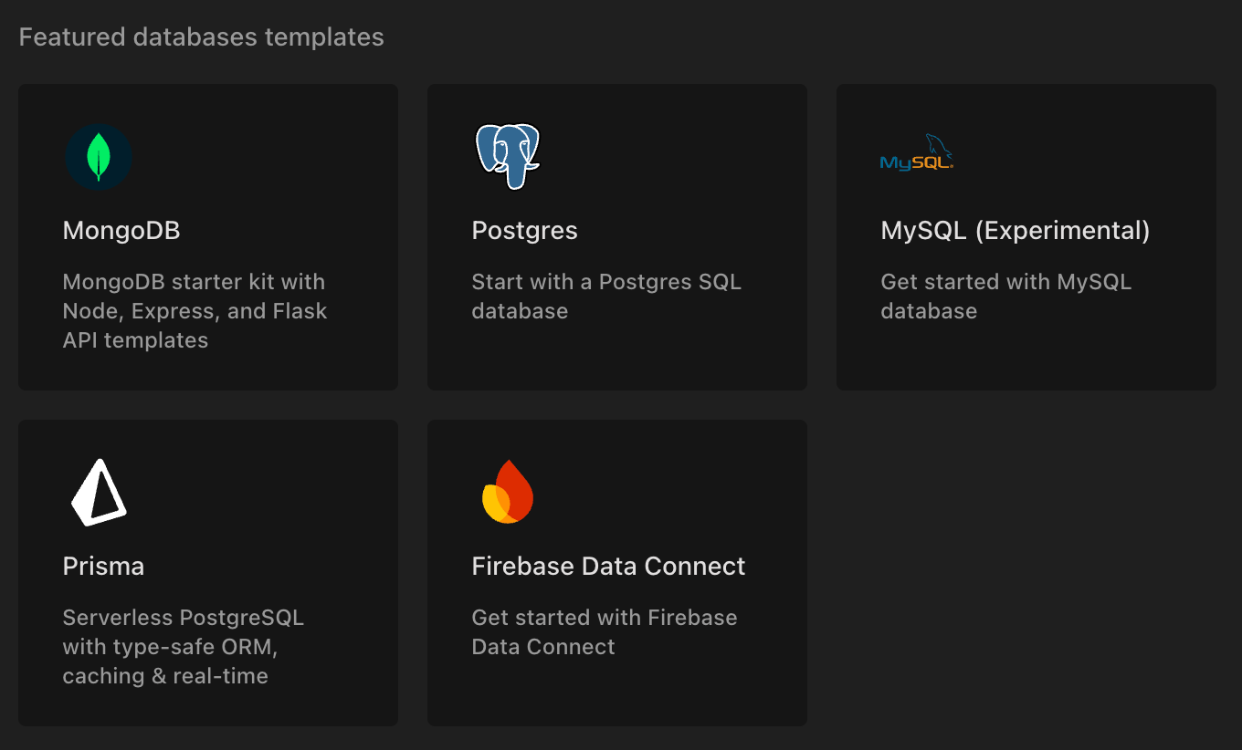Click 'Start with a Postgres SQL database' text
Image resolution: width=1242 pixels, height=750 pixels.
tap(606, 297)
